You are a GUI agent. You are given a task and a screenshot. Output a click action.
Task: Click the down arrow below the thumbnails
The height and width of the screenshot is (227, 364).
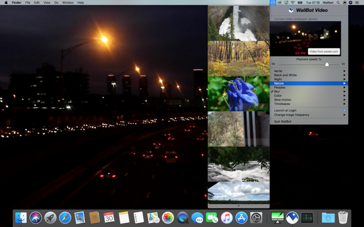click(x=239, y=206)
